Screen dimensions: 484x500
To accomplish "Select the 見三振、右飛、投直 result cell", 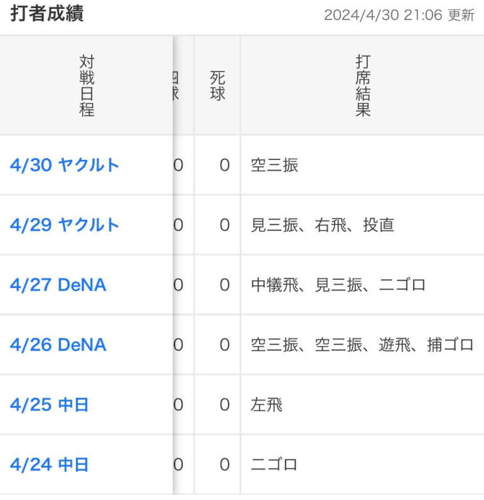I will [x=322, y=225].
